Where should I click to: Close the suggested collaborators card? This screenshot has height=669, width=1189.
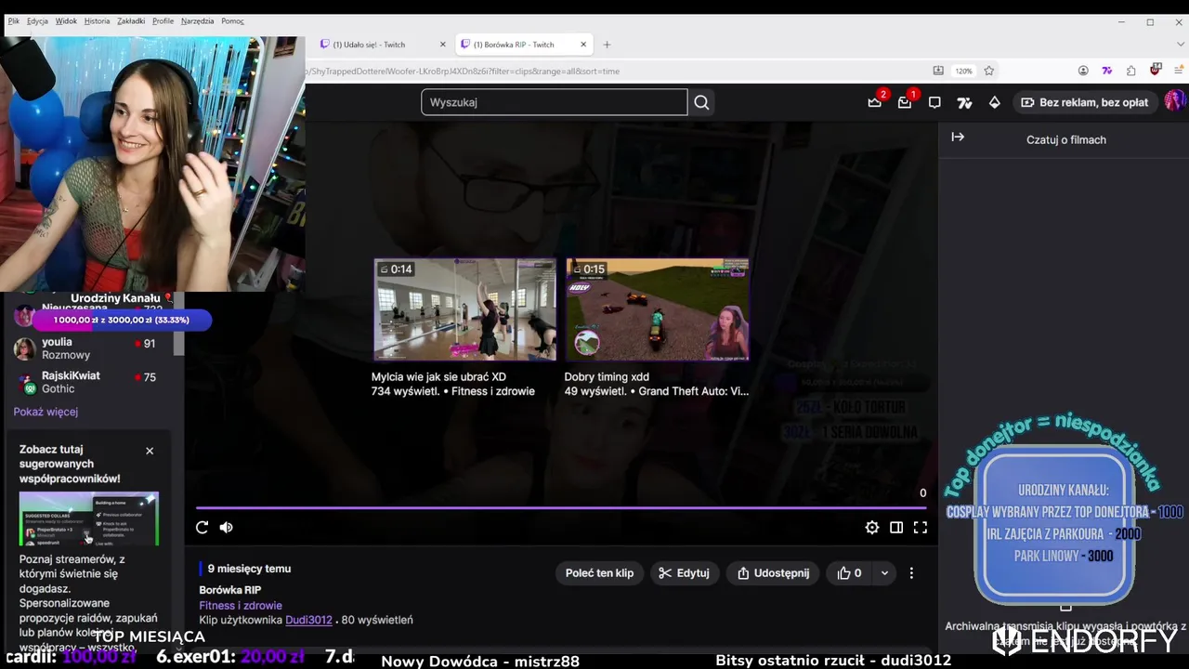(x=150, y=451)
